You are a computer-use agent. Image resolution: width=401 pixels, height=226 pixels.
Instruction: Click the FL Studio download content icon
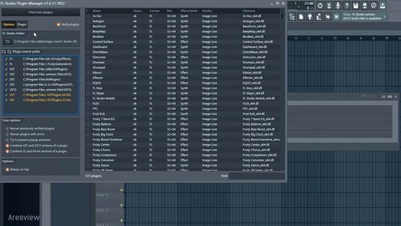[383, 6]
